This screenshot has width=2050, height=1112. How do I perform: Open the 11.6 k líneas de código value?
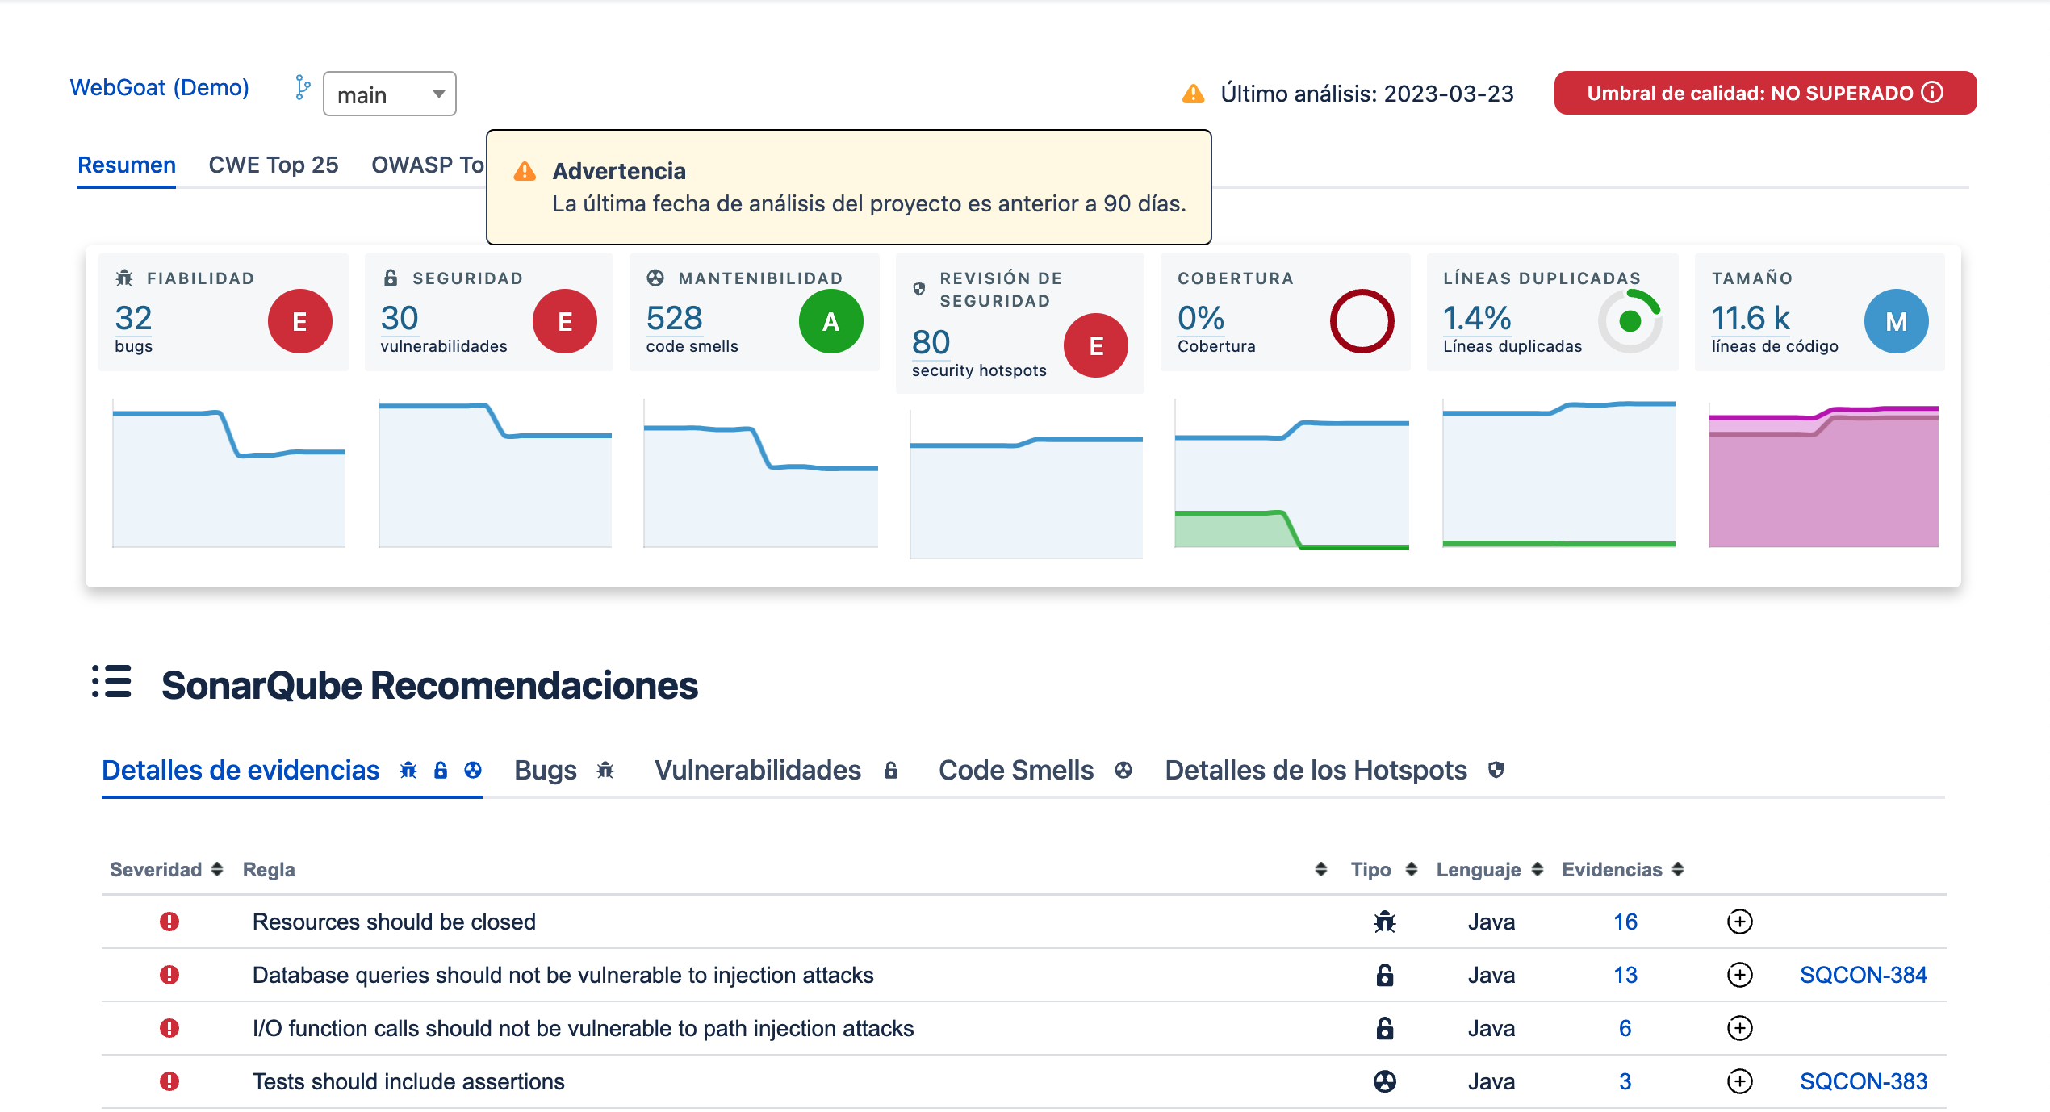coord(1751,318)
